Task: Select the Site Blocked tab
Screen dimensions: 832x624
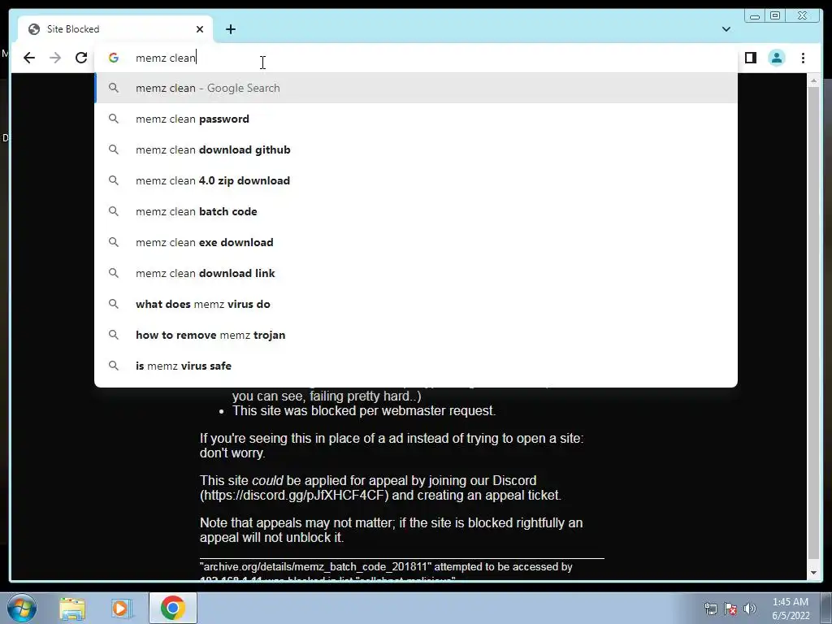Action: tap(115, 29)
